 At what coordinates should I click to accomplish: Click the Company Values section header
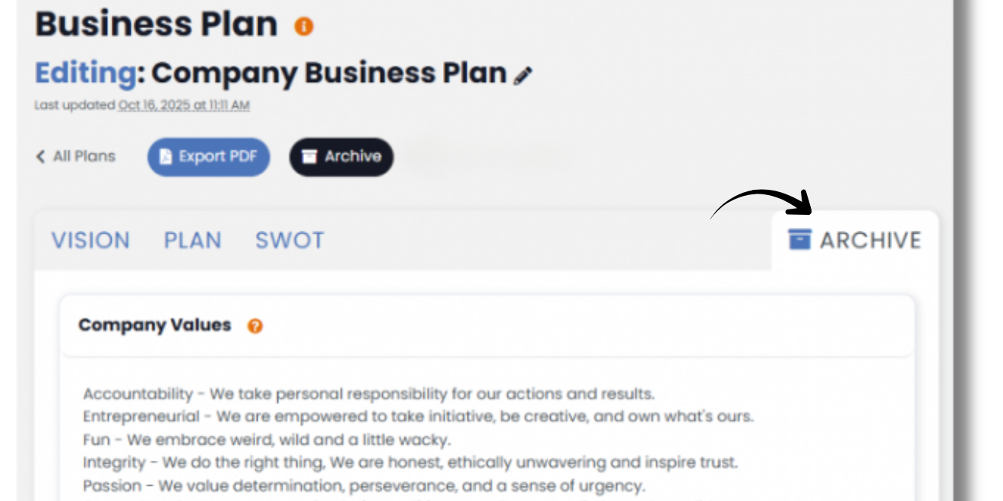coord(154,325)
